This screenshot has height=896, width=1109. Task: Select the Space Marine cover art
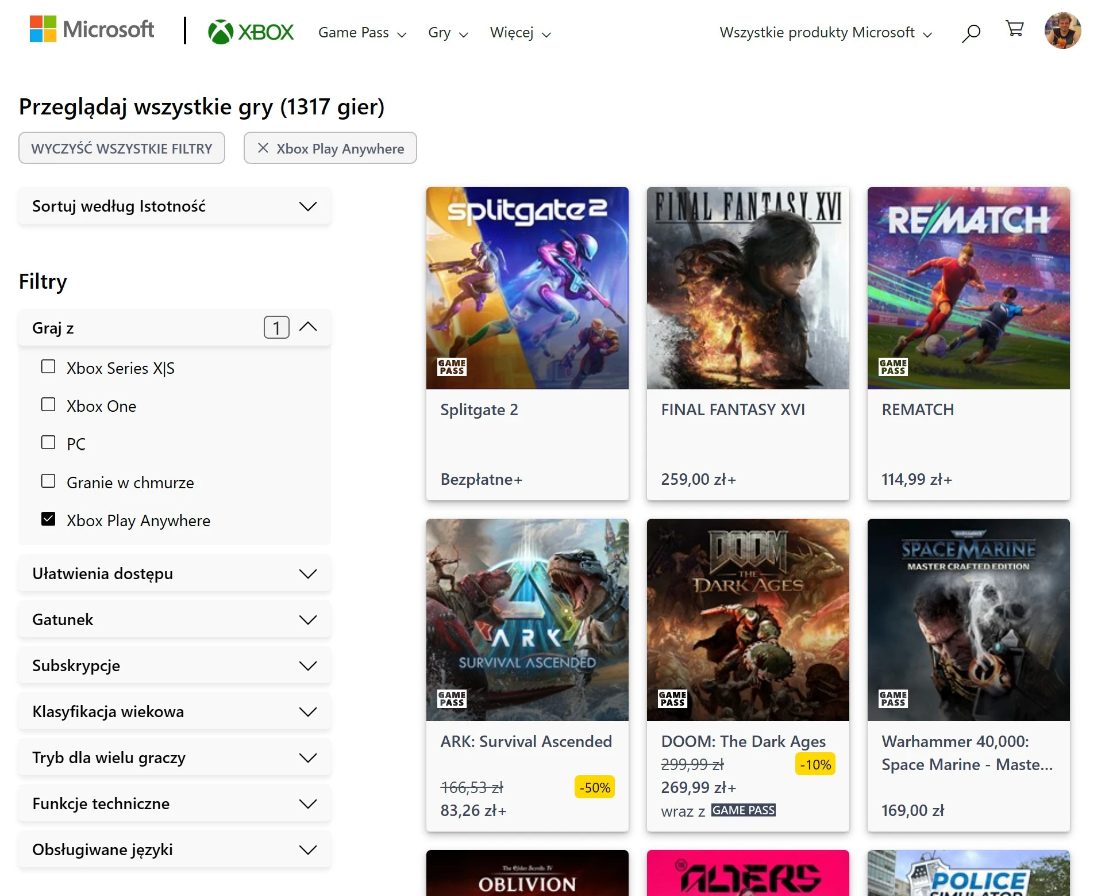[969, 620]
